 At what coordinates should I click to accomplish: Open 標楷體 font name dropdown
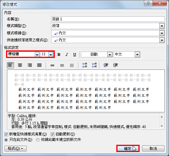pyautogui.click(x=37, y=54)
